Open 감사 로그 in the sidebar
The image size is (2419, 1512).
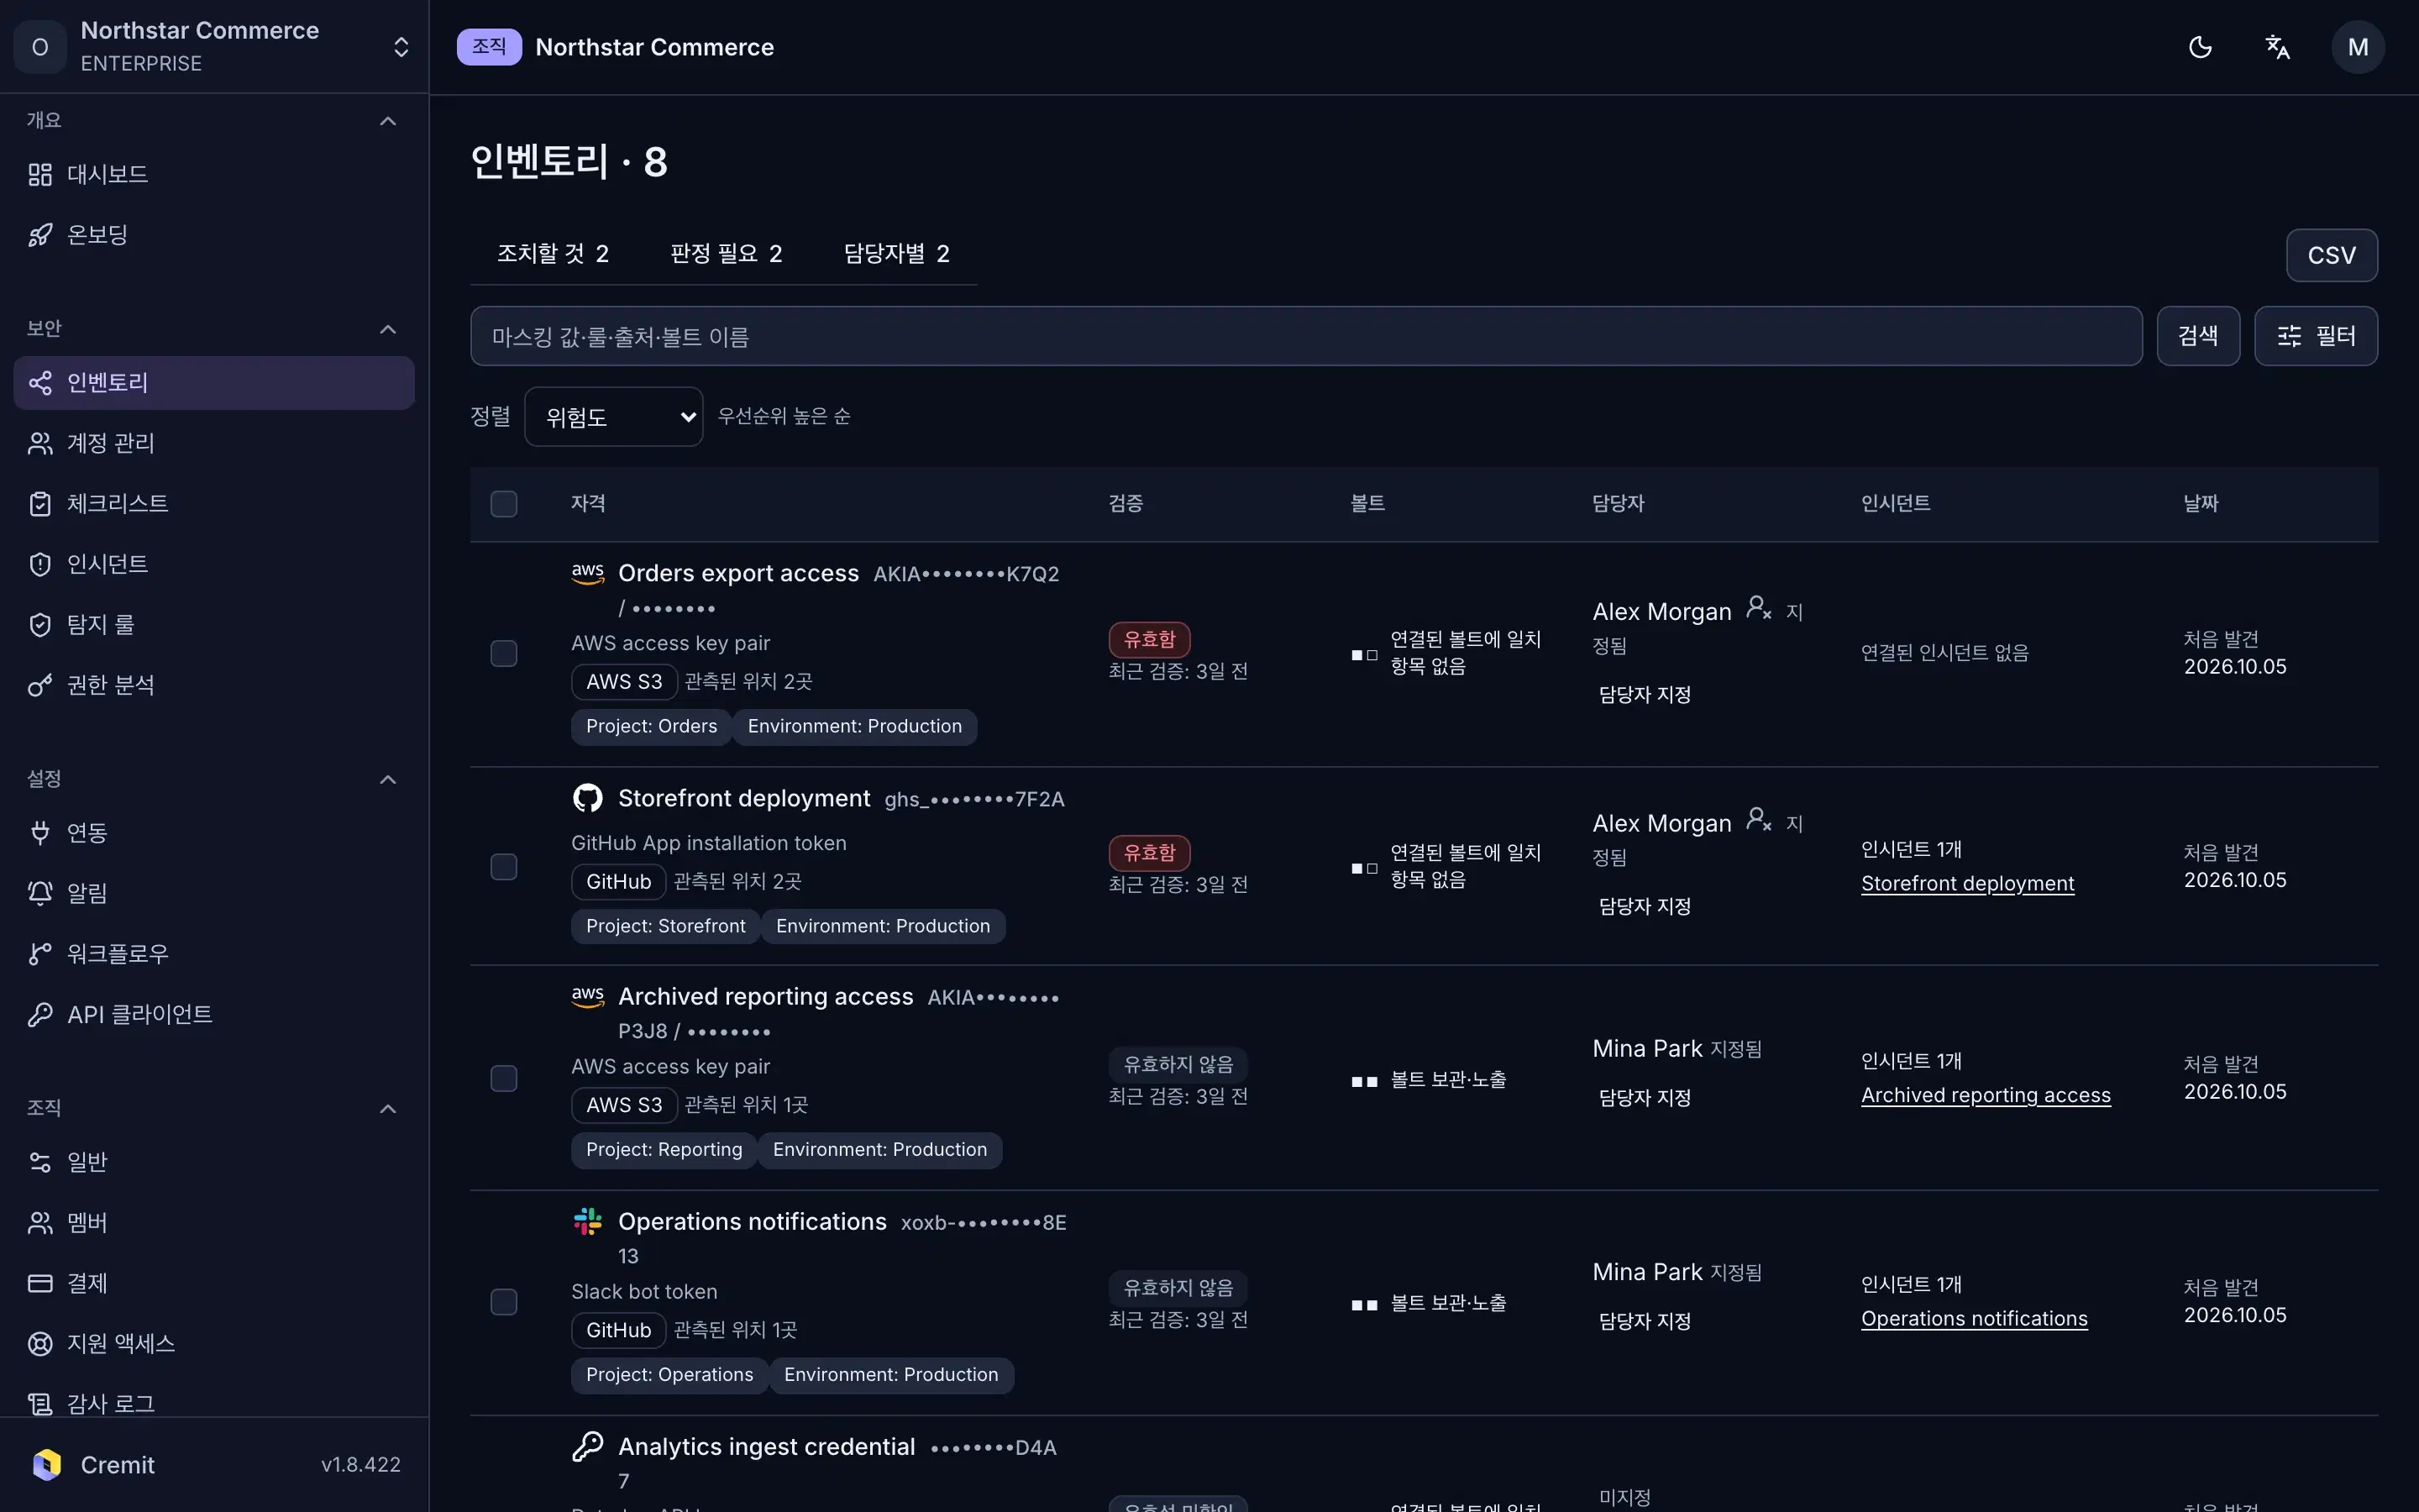214,1404
